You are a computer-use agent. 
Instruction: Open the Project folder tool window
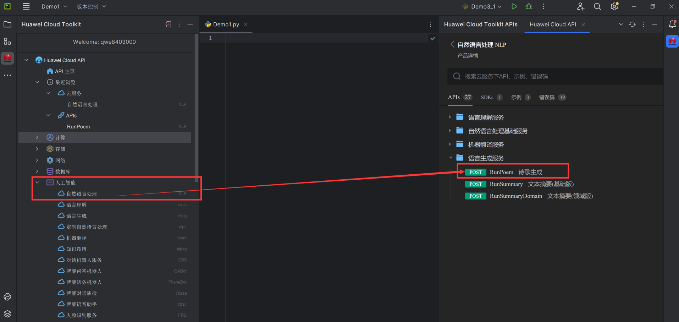click(7, 24)
